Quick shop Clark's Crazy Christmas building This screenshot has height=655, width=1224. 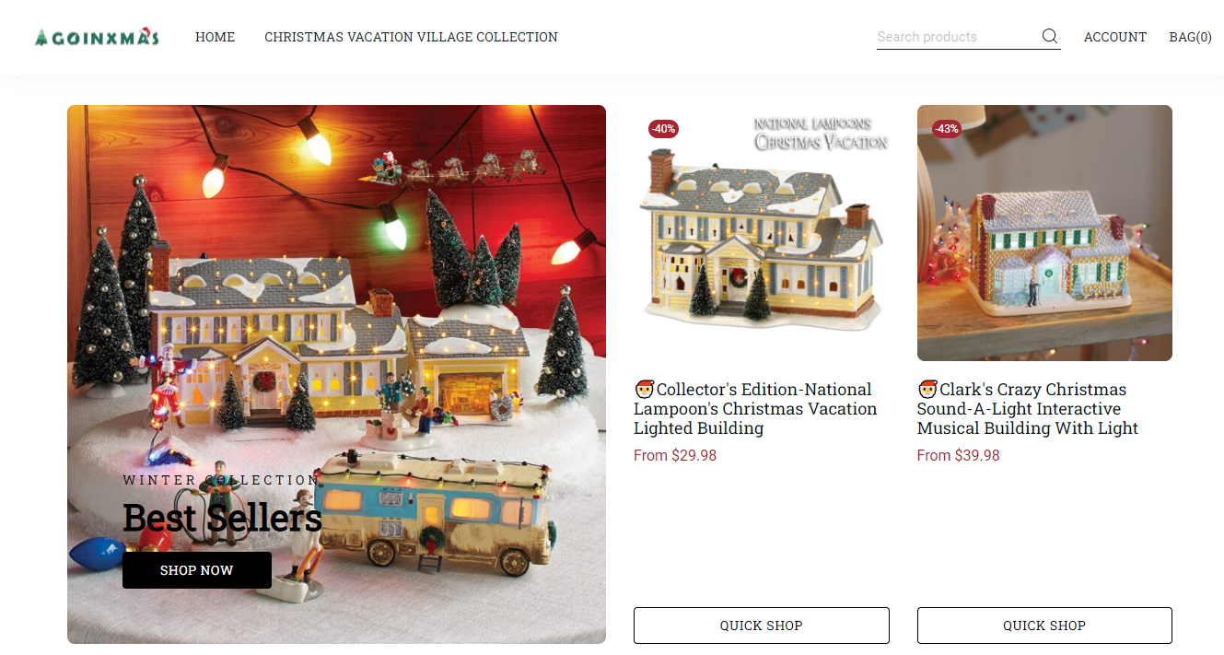(1044, 626)
